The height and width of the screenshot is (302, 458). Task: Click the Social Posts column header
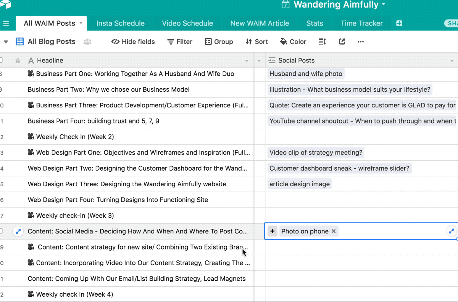click(x=362, y=61)
